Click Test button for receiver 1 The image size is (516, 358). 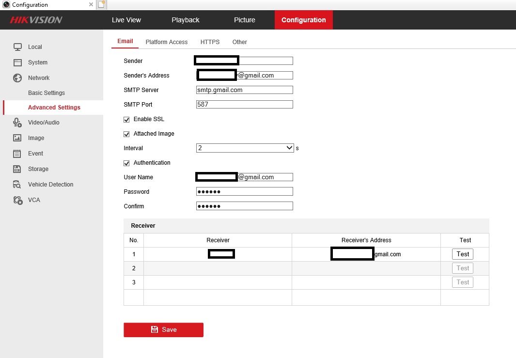[463, 254]
